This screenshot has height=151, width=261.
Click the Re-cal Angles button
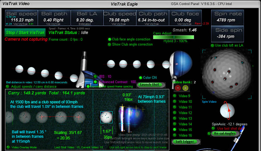(x=225, y=134)
